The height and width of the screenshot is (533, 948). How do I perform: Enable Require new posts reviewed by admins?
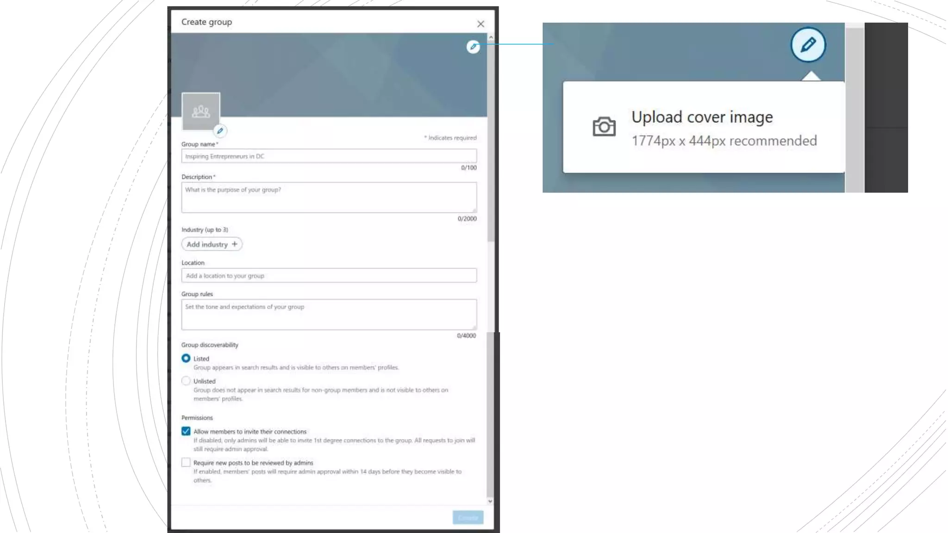coord(186,462)
